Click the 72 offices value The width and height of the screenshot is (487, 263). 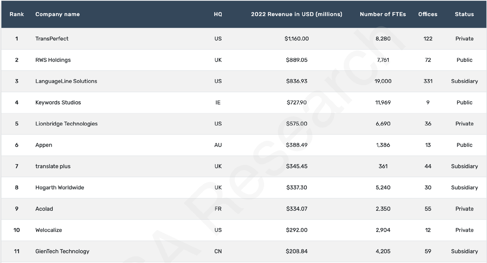click(428, 60)
